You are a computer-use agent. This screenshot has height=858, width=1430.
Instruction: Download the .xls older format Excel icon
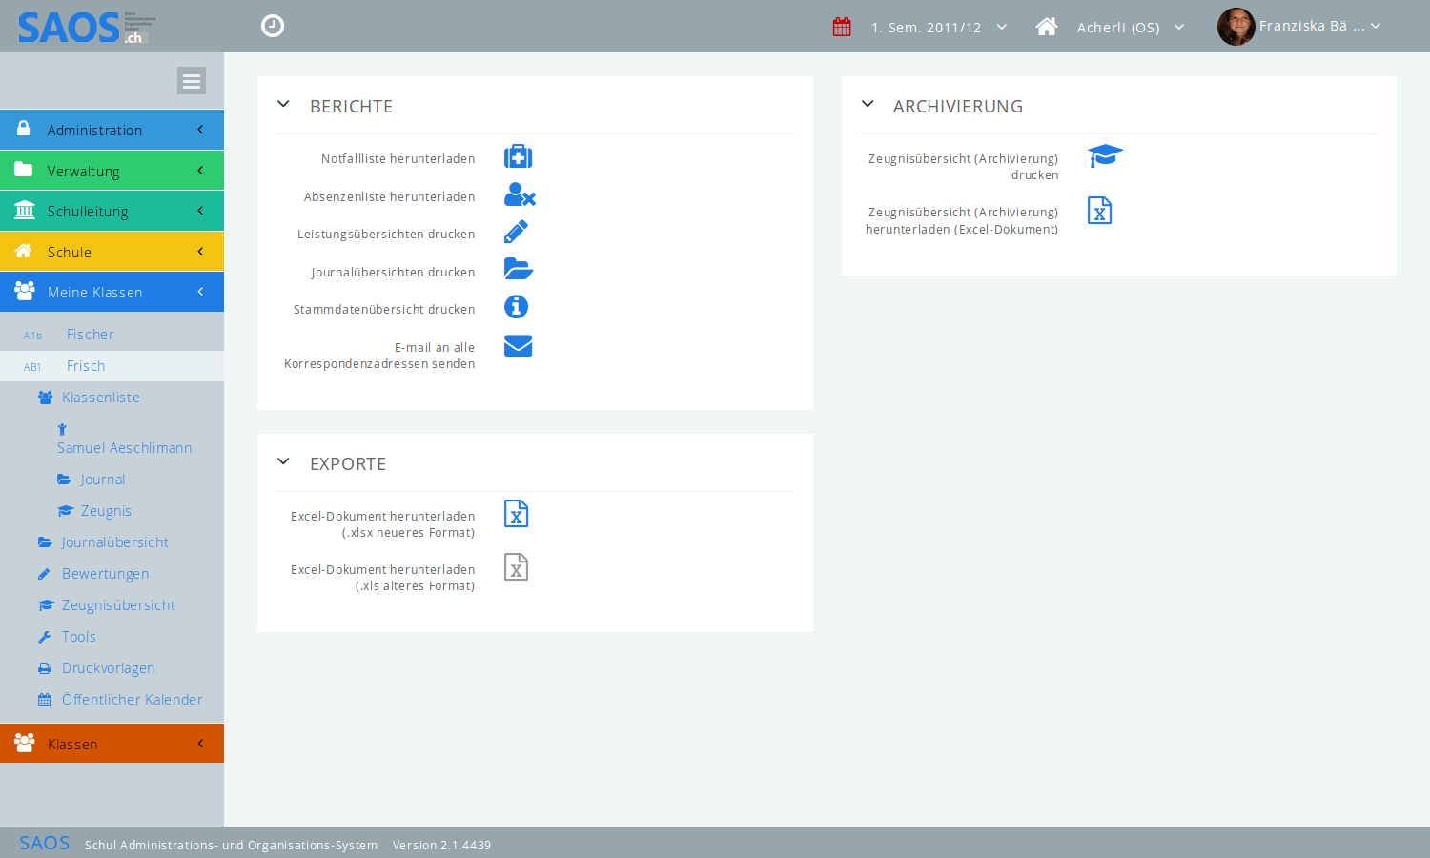[x=516, y=567]
